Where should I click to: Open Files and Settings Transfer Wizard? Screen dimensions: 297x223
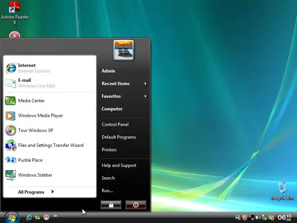point(50,145)
